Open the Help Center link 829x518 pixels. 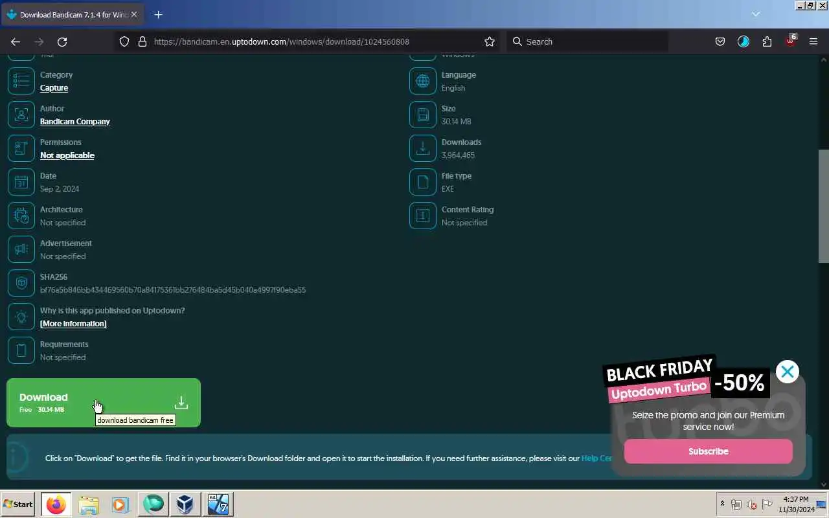click(596, 458)
